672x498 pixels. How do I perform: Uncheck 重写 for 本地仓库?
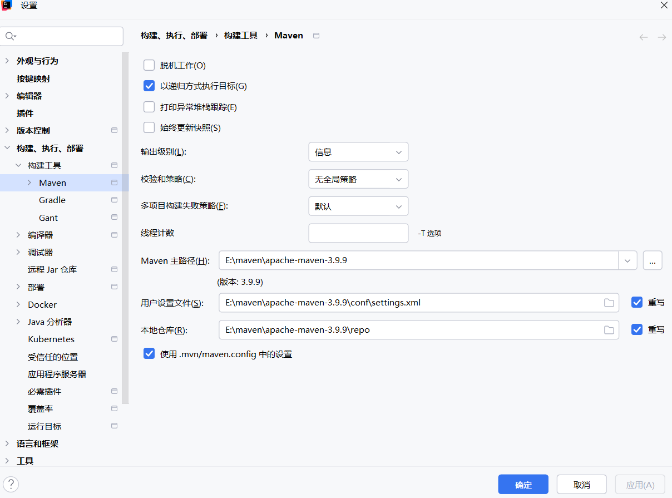[x=637, y=329]
